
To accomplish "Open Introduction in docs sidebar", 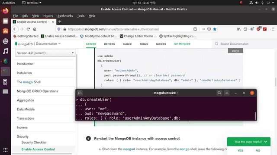I will (25, 64).
